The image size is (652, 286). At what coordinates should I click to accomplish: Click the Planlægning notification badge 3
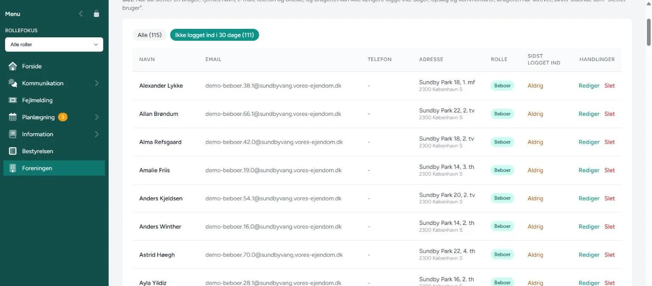(63, 117)
